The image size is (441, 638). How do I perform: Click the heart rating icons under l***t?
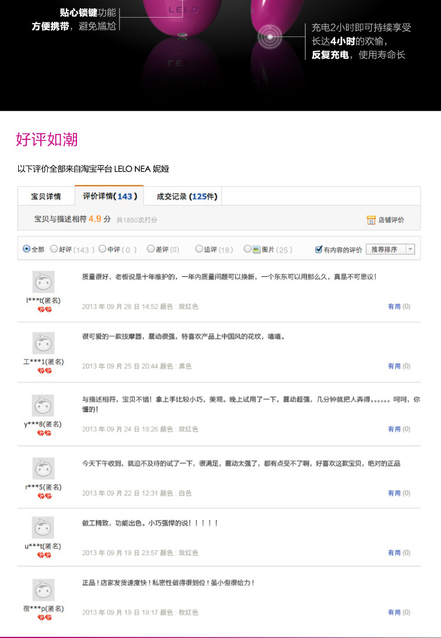click(x=45, y=310)
